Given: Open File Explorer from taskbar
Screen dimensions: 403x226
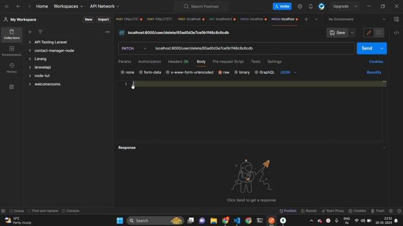Looking at the screenshot, I should (x=213, y=220).
